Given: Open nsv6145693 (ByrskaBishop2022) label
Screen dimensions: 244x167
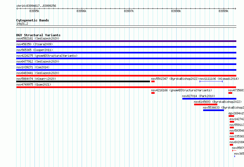Looking at the screenshot, I should [218, 102].
